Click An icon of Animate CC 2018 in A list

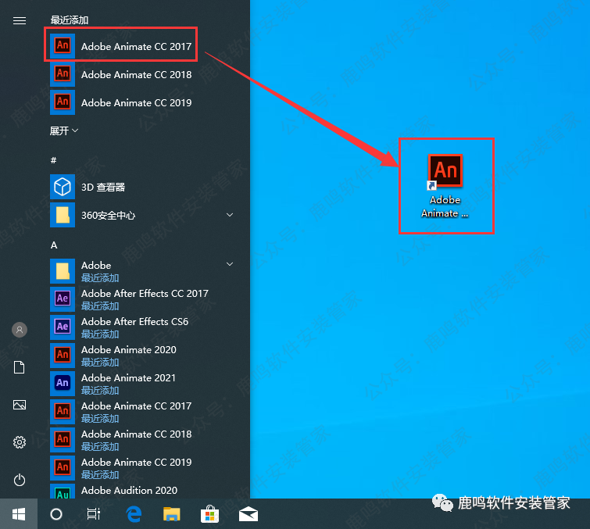click(63, 439)
